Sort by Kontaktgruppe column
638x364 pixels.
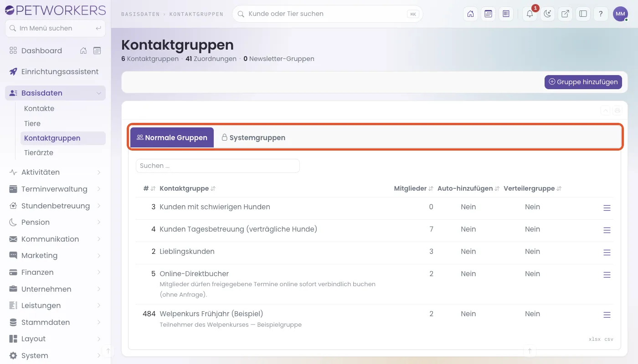click(187, 188)
